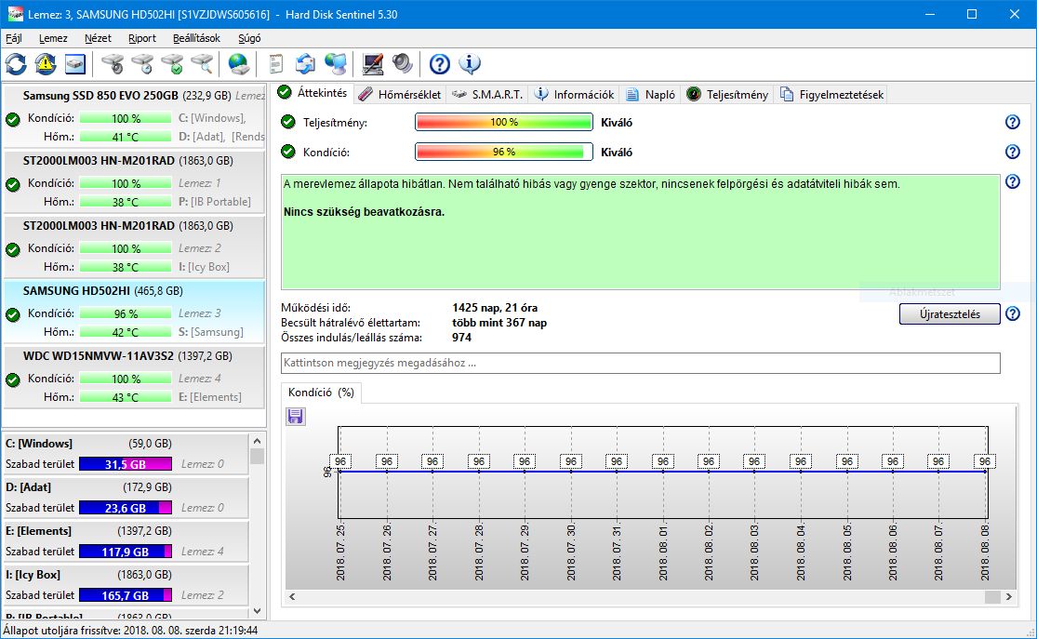The image size is (1037, 639).
Task: Select the ST2000LM003 disk labeled Lemez: 2
Action: (x=134, y=246)
